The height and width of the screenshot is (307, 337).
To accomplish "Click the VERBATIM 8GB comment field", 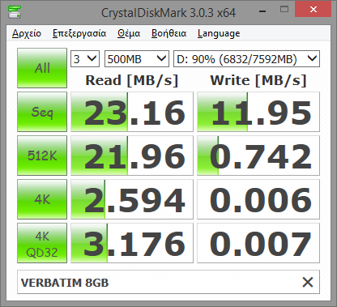I will coord(168,282).
